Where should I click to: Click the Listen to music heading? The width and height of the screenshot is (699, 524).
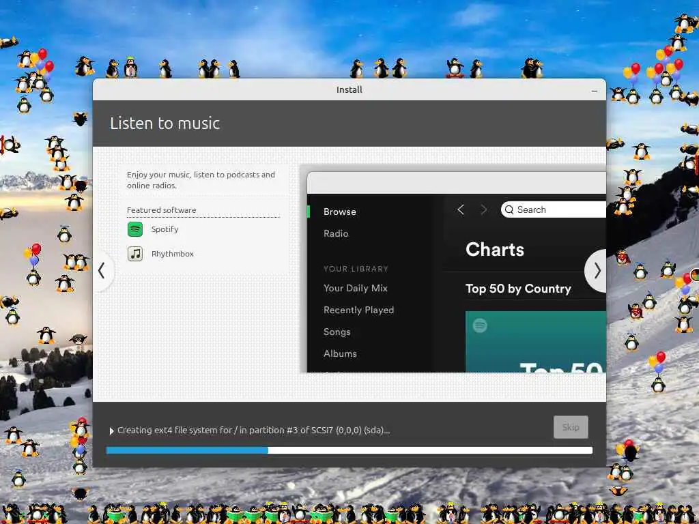tap(165, 123)
